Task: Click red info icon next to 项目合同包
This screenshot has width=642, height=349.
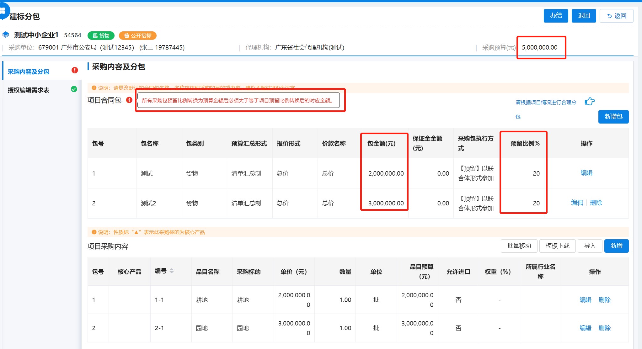Action: [x=129, y=100]
